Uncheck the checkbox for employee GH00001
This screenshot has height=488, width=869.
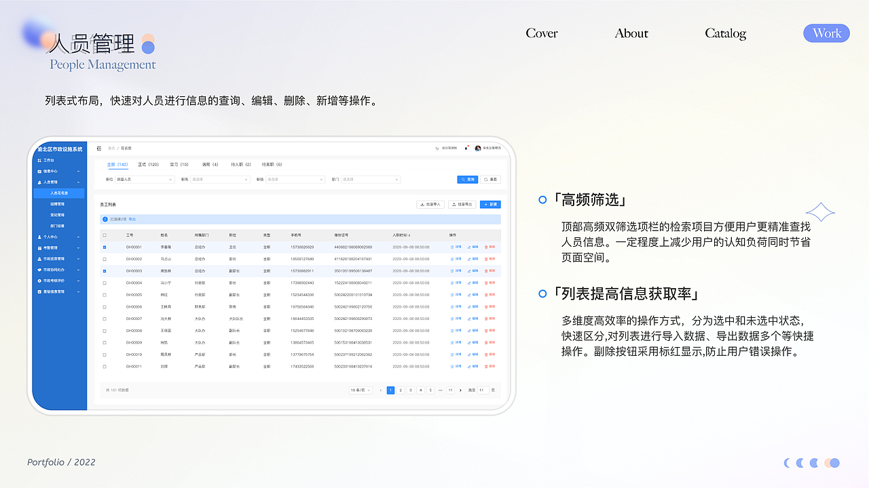pos(105,247)
